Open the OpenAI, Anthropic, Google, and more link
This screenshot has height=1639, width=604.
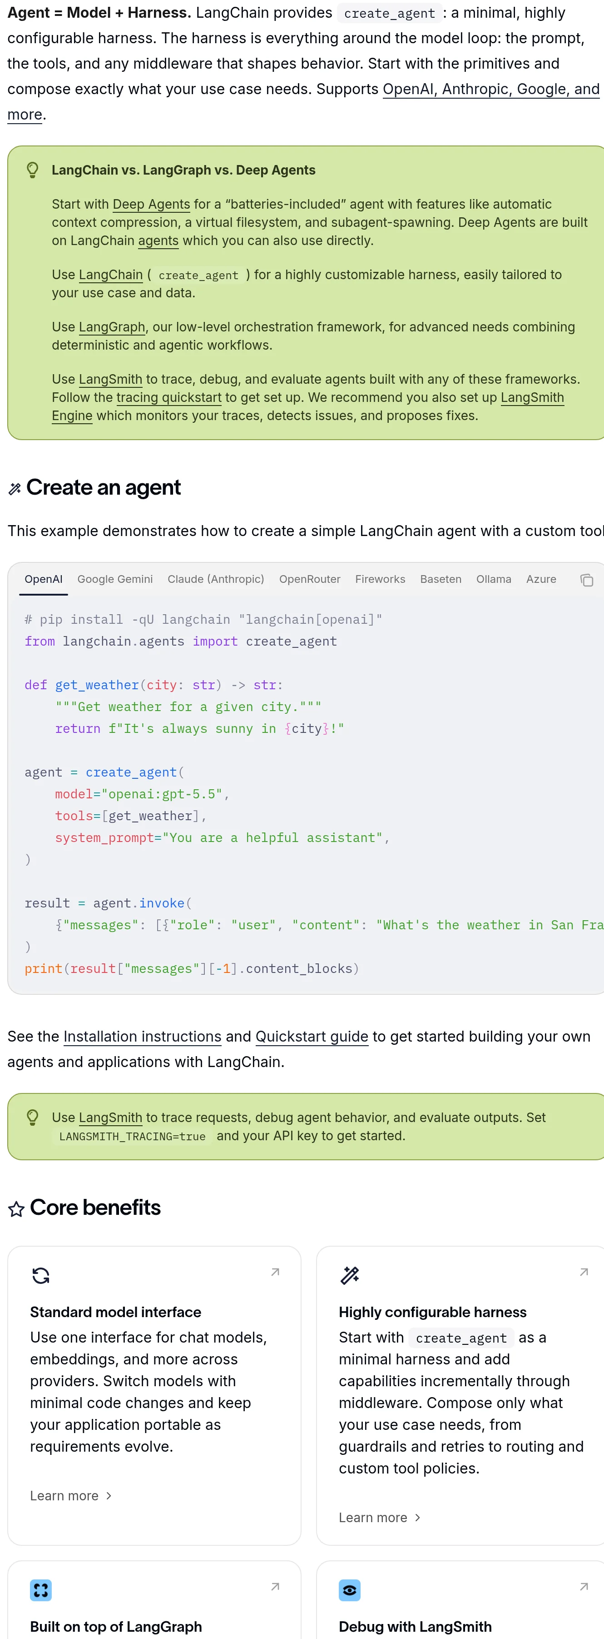[x=491, y=89]
